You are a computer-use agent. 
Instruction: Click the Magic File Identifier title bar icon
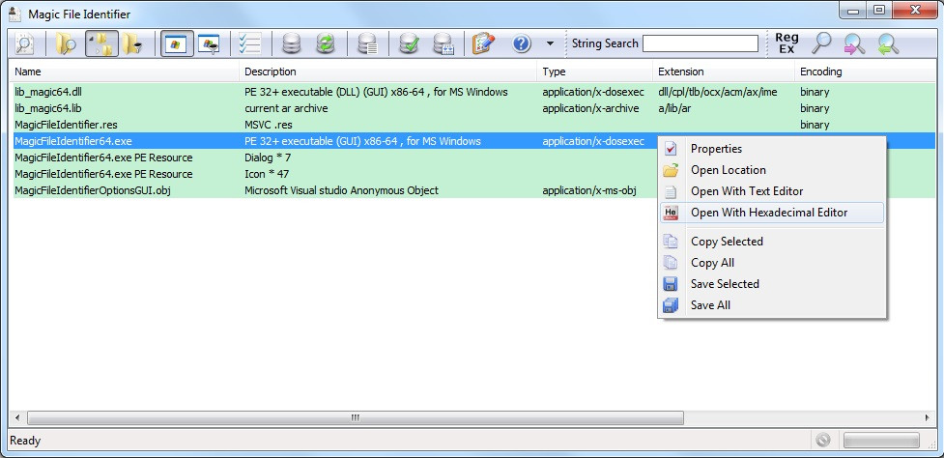click(15, 13)
